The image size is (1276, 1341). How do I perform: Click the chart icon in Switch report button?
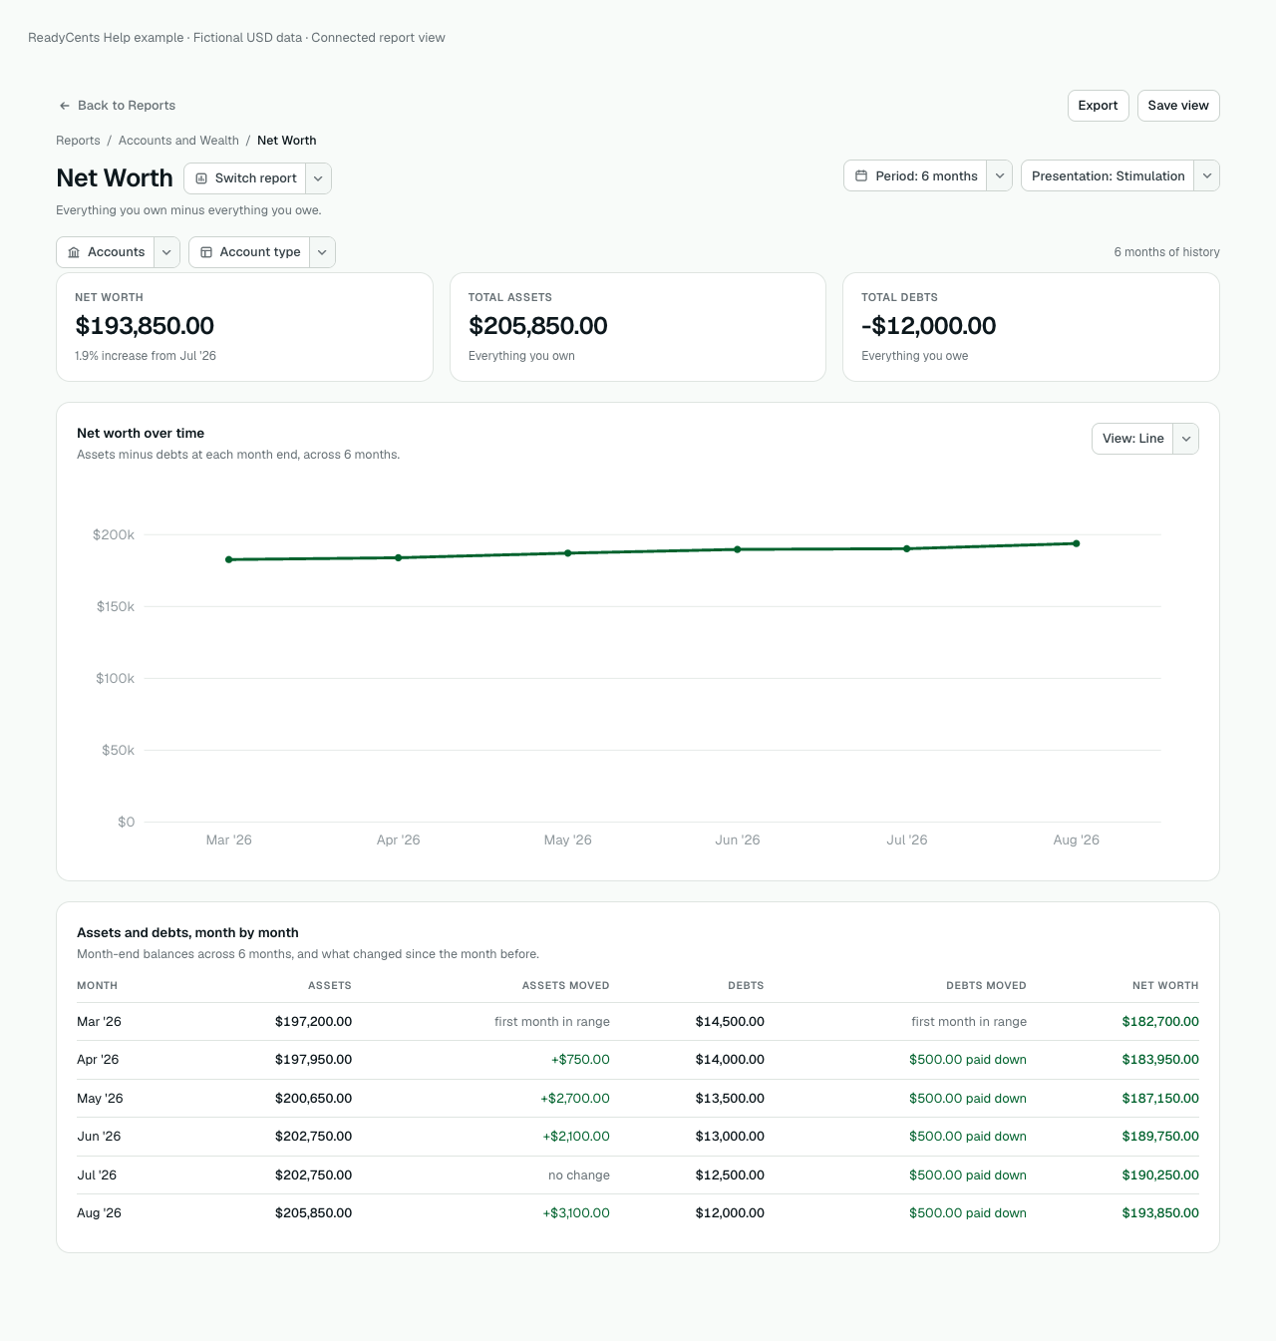pos(201,178)
